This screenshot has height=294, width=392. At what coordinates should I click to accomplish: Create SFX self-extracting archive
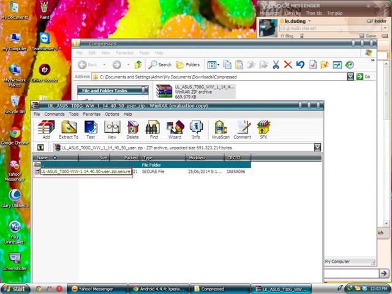(263, 129)
